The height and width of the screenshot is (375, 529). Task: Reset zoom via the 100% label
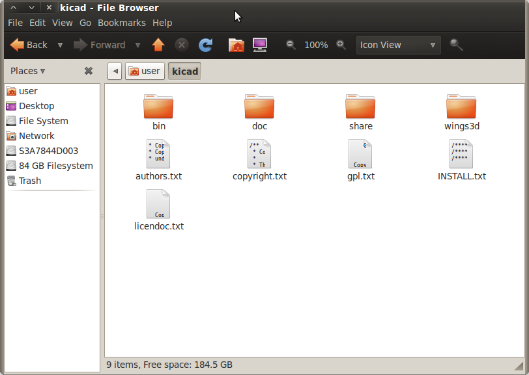[x=316, y=45]
